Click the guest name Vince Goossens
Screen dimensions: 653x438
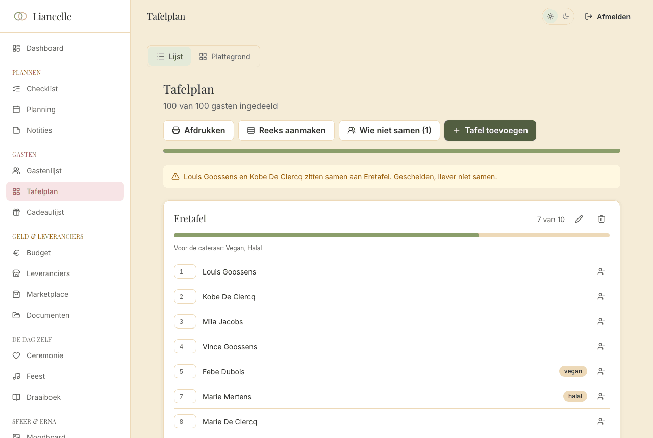[x=230, y=347]
